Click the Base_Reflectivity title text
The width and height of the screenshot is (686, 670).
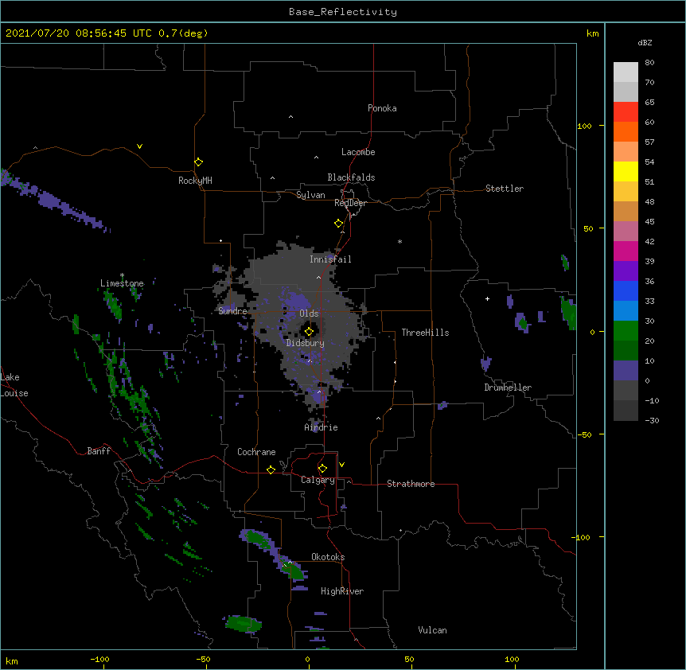click(343, 12)
